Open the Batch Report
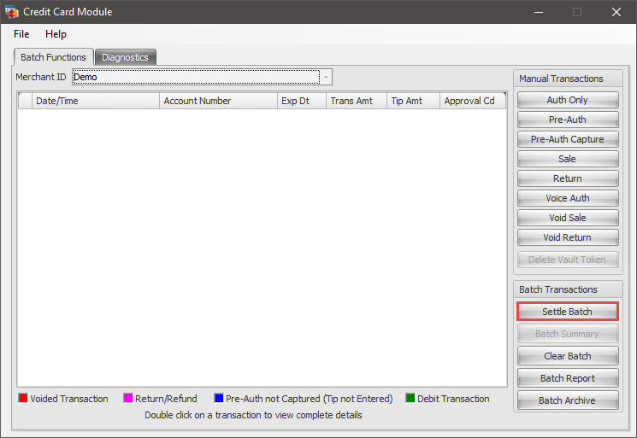The height and width of the screenshot is (438, 637). tap(568, 378)
